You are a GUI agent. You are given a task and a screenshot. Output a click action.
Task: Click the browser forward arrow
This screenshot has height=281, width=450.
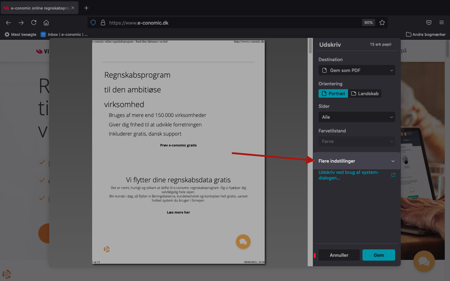21,22
